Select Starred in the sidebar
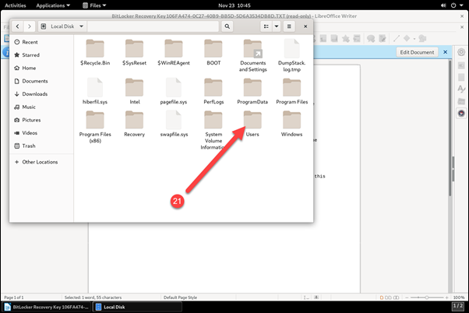This screenshot has height=313, width=469. (x=41, y=55)
